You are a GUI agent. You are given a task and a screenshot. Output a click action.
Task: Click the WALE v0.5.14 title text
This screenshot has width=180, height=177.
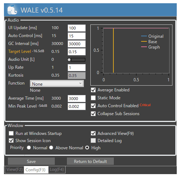(x=42, y=10)
